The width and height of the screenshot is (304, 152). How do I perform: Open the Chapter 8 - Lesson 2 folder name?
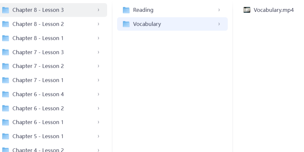(38, 24)
